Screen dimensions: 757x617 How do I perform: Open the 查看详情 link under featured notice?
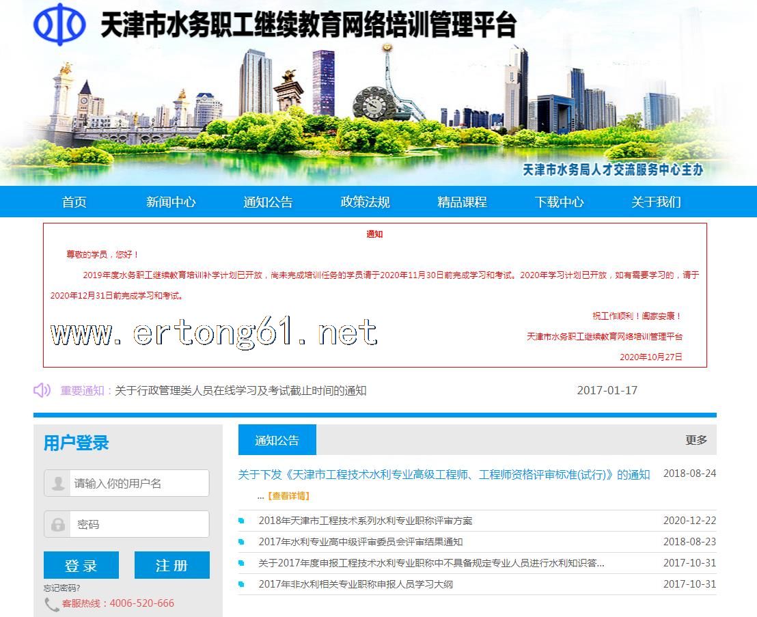coord(288,496)
